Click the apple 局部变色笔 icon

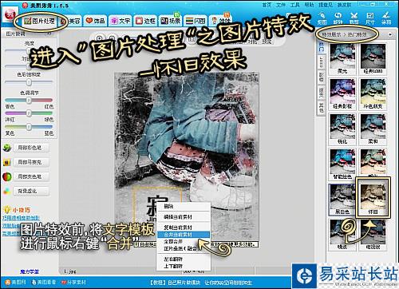pyautogui.click(x=7, y=176)
